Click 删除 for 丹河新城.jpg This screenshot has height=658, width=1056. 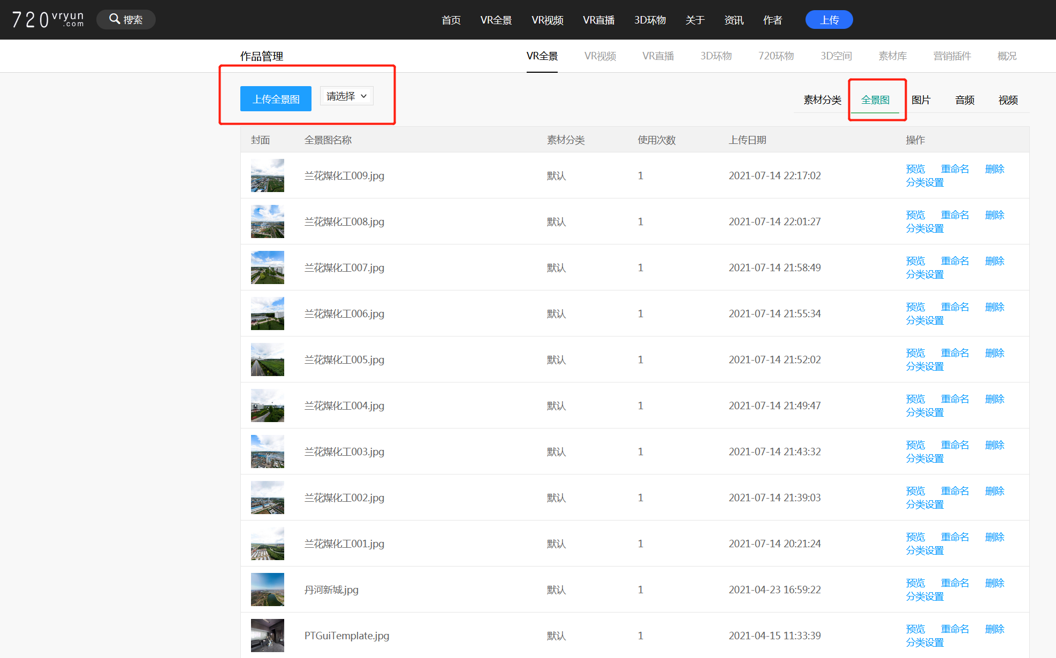(x=994, y=583)
